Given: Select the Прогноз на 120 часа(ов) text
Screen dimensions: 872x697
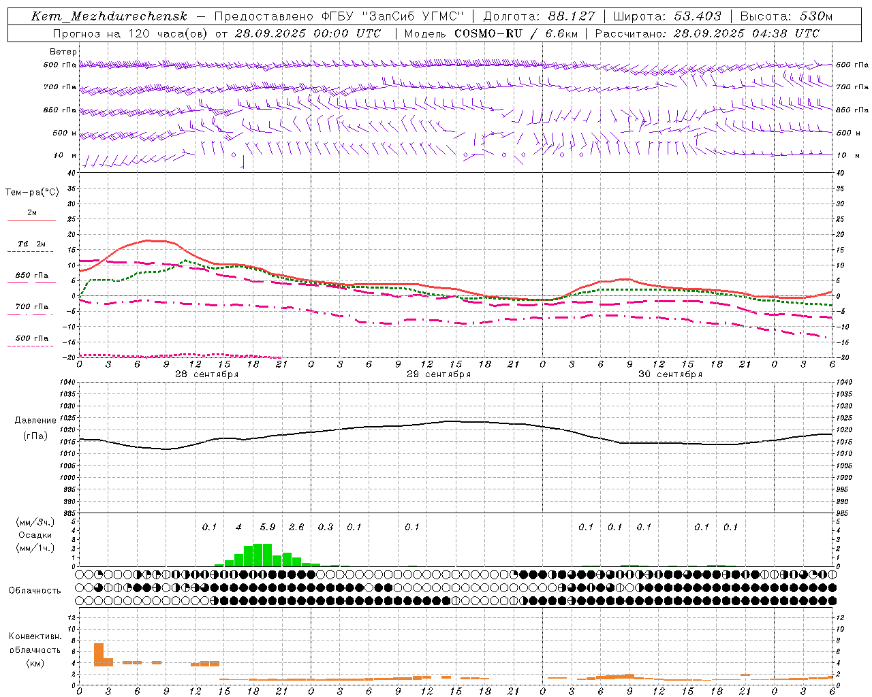Looking at the screenshot, I should coord(131,33).
